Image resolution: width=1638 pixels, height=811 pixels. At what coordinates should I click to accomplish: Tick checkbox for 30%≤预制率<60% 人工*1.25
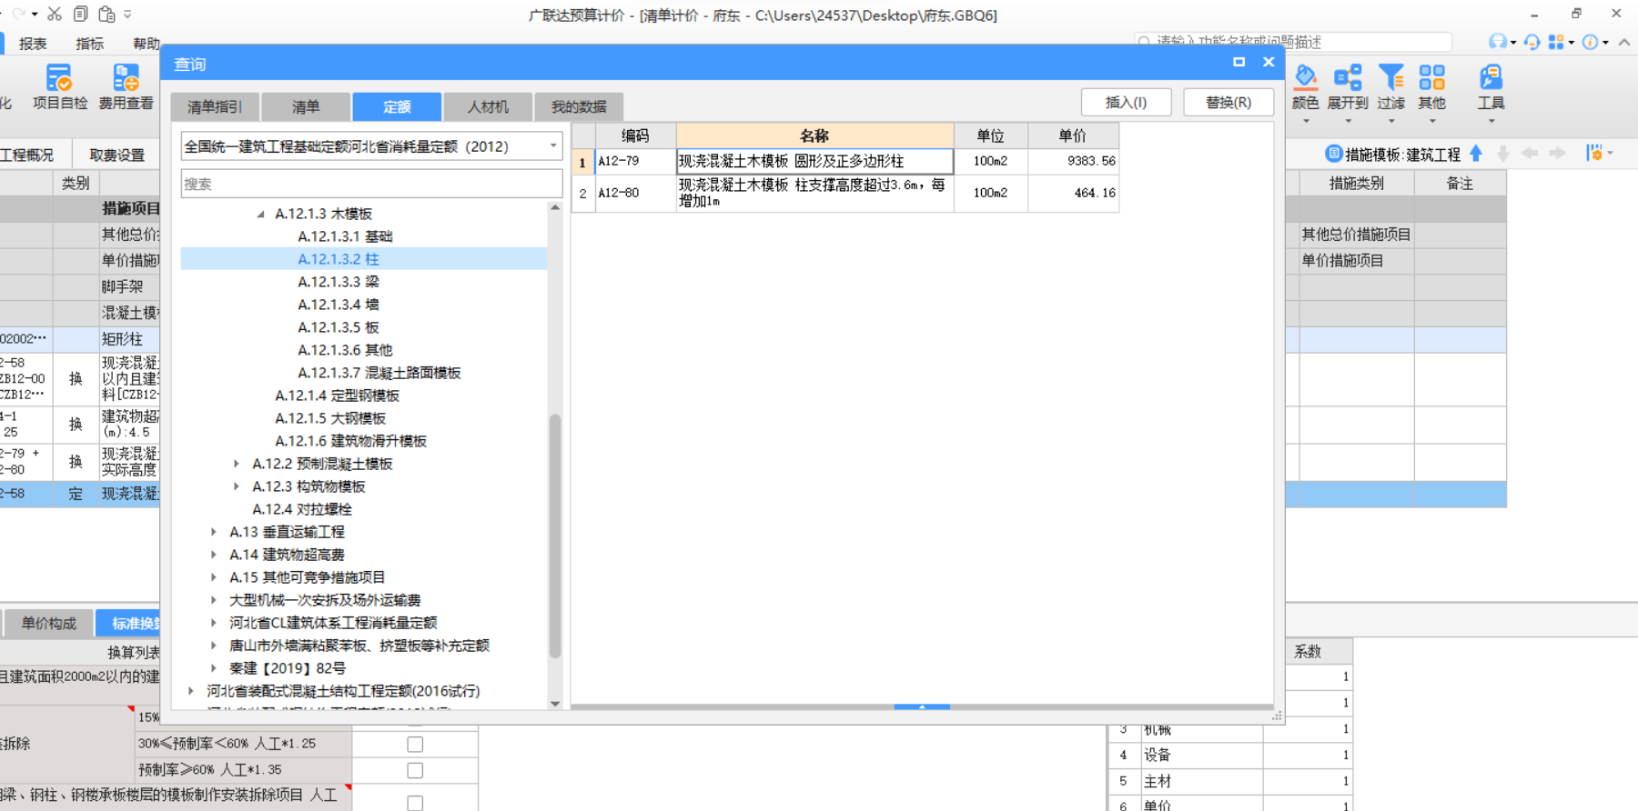(415, 745)
